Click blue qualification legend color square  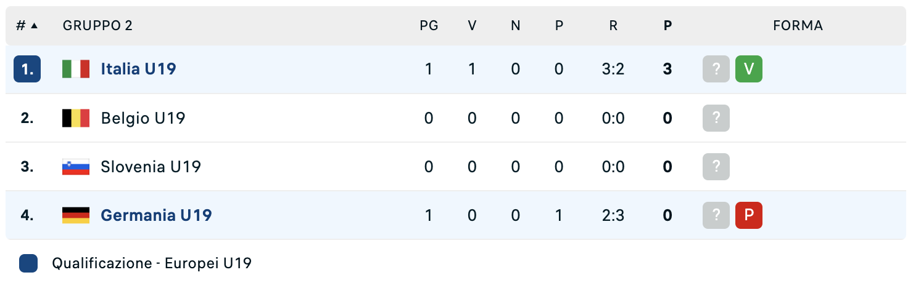pyautogui.click(x=28, y=263)
